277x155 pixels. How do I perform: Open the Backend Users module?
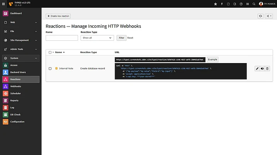click(x=18, y=72)
